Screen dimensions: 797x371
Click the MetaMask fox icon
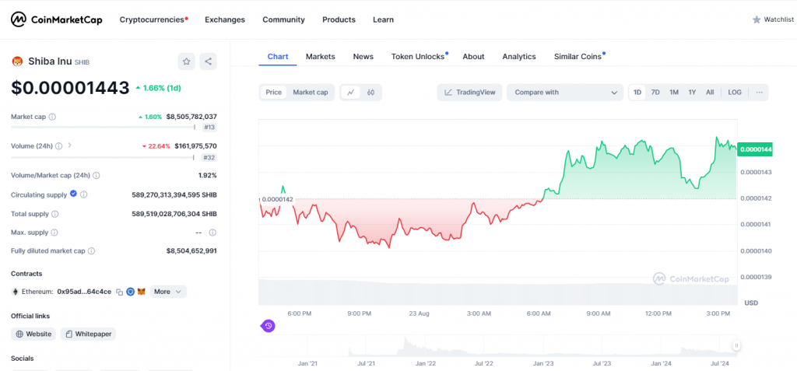coord(141,292)
